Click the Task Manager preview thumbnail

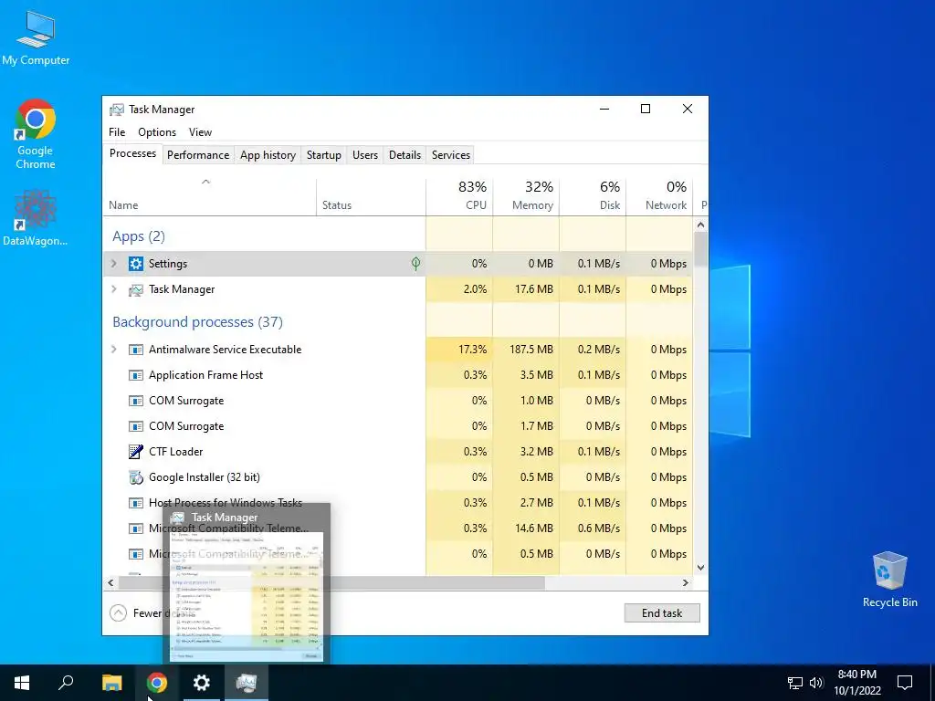[247, 596]
